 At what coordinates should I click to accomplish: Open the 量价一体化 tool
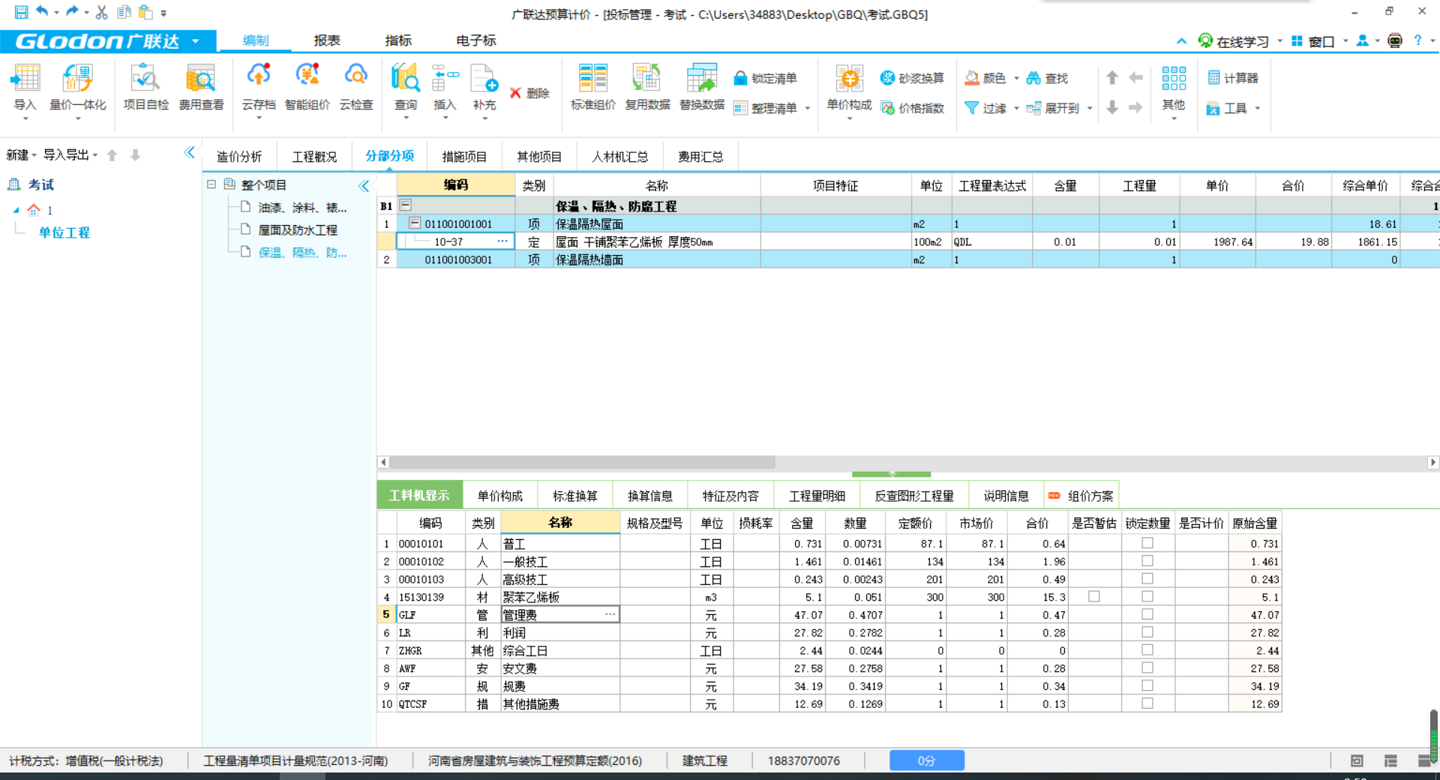tap(77, 88)
